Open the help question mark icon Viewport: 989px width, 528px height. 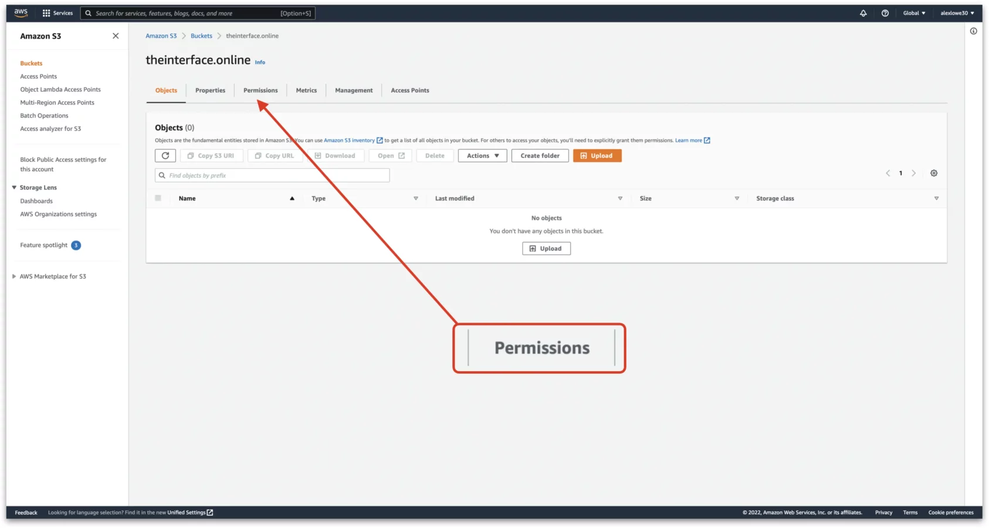point(885,13)
